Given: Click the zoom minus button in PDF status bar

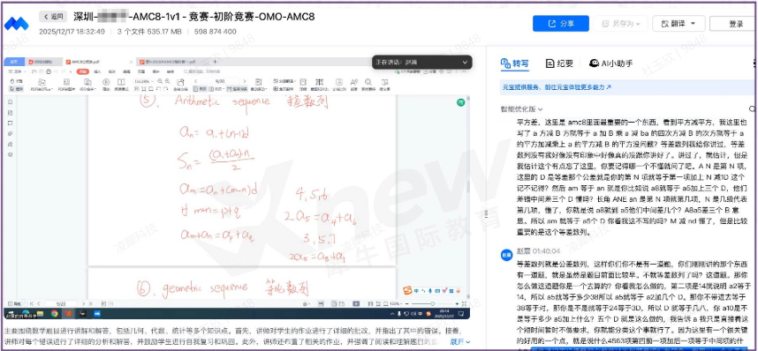Looking at the screenshot, I should tap(407, 303).
